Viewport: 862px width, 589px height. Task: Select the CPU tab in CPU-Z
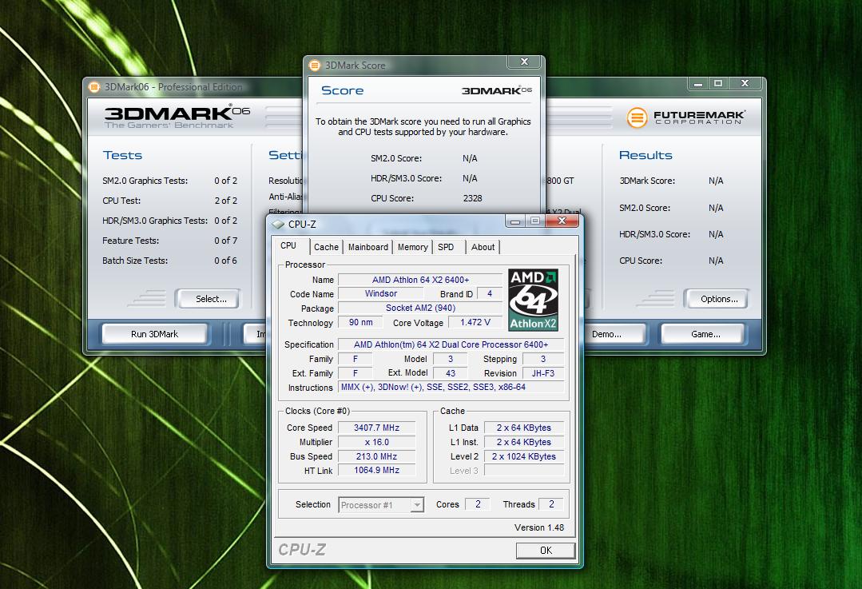288,245
